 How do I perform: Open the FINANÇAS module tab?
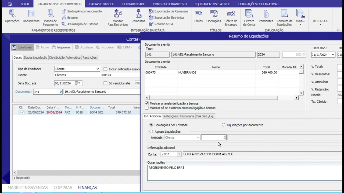tap(87, 188)
